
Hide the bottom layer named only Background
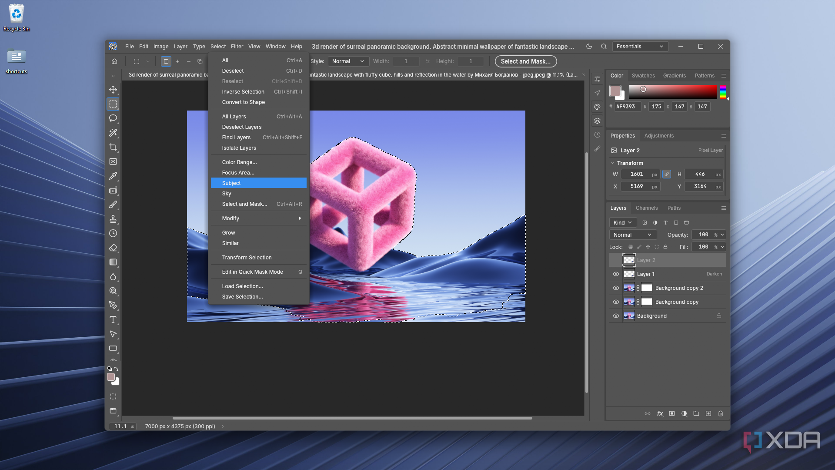tap(616, 316)
